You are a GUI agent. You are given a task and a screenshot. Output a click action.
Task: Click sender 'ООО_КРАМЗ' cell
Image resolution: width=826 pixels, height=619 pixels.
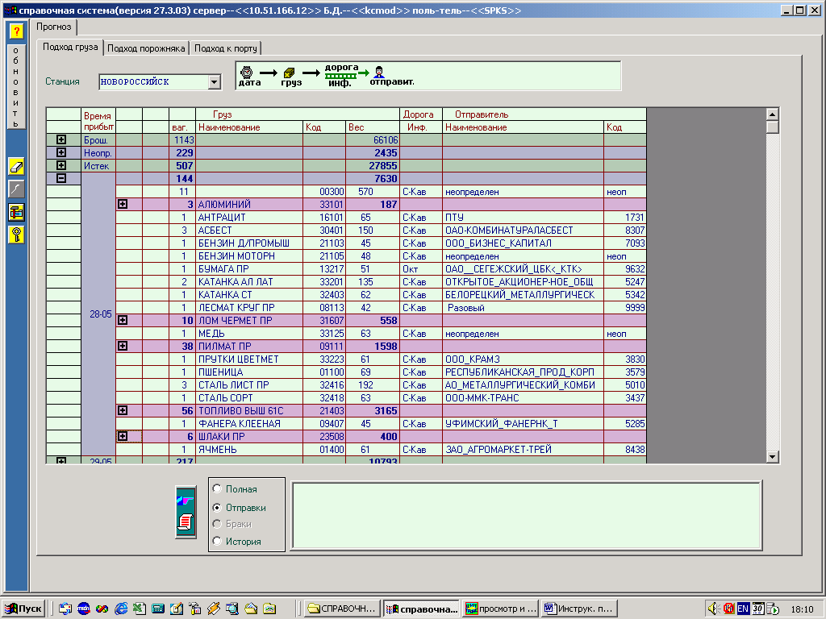pyautogui.click(x=523, y=359)
